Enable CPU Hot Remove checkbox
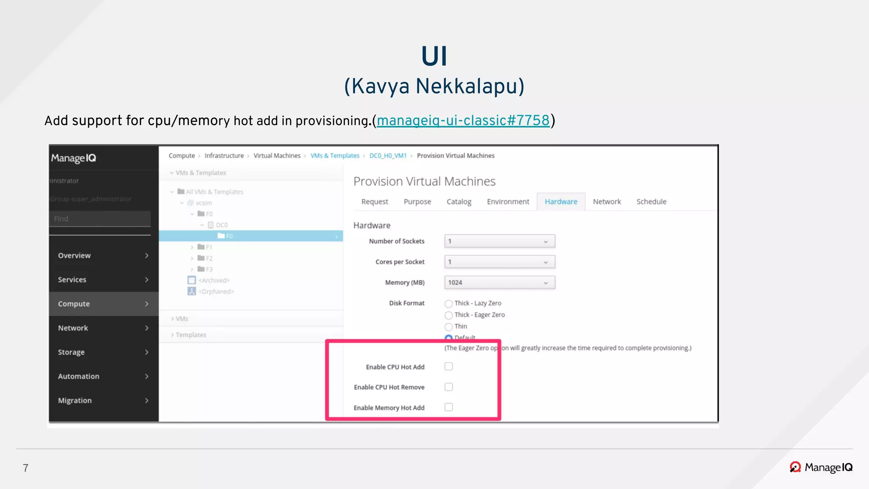869x489 pixels. coord(449,387)
